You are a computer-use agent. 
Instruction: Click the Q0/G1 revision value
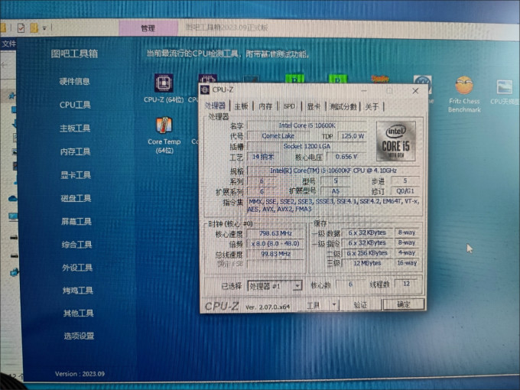405,191
